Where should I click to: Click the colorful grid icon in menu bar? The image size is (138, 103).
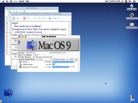[x=126, y=1]
